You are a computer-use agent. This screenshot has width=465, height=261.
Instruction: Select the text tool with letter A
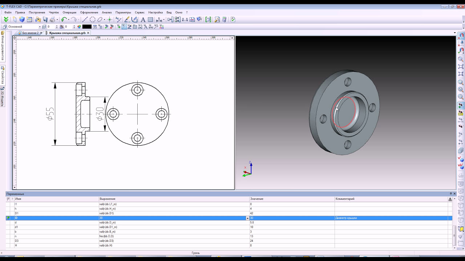click(143, 20)
